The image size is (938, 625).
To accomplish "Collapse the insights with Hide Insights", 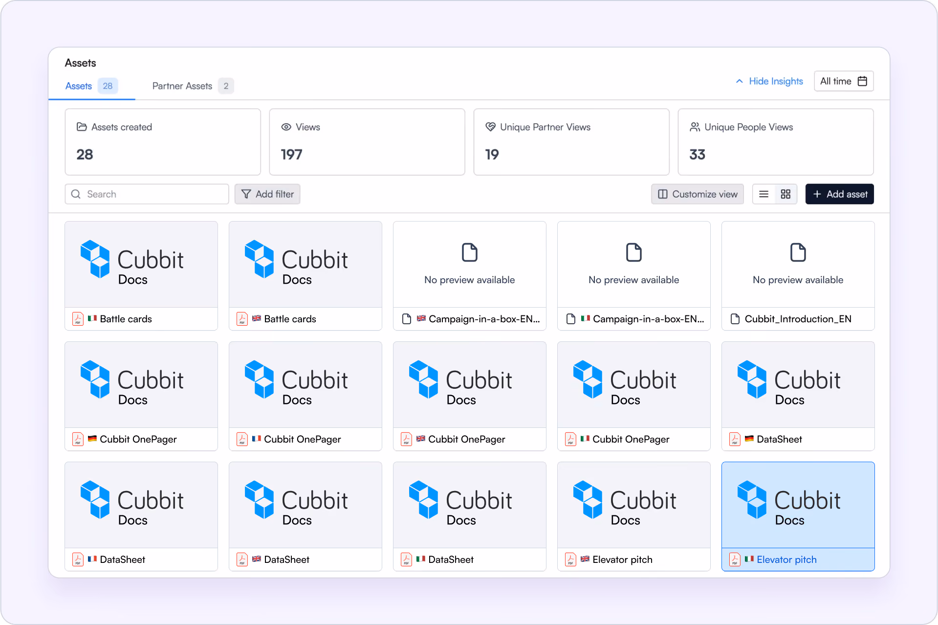I will [x=769, y=81].
